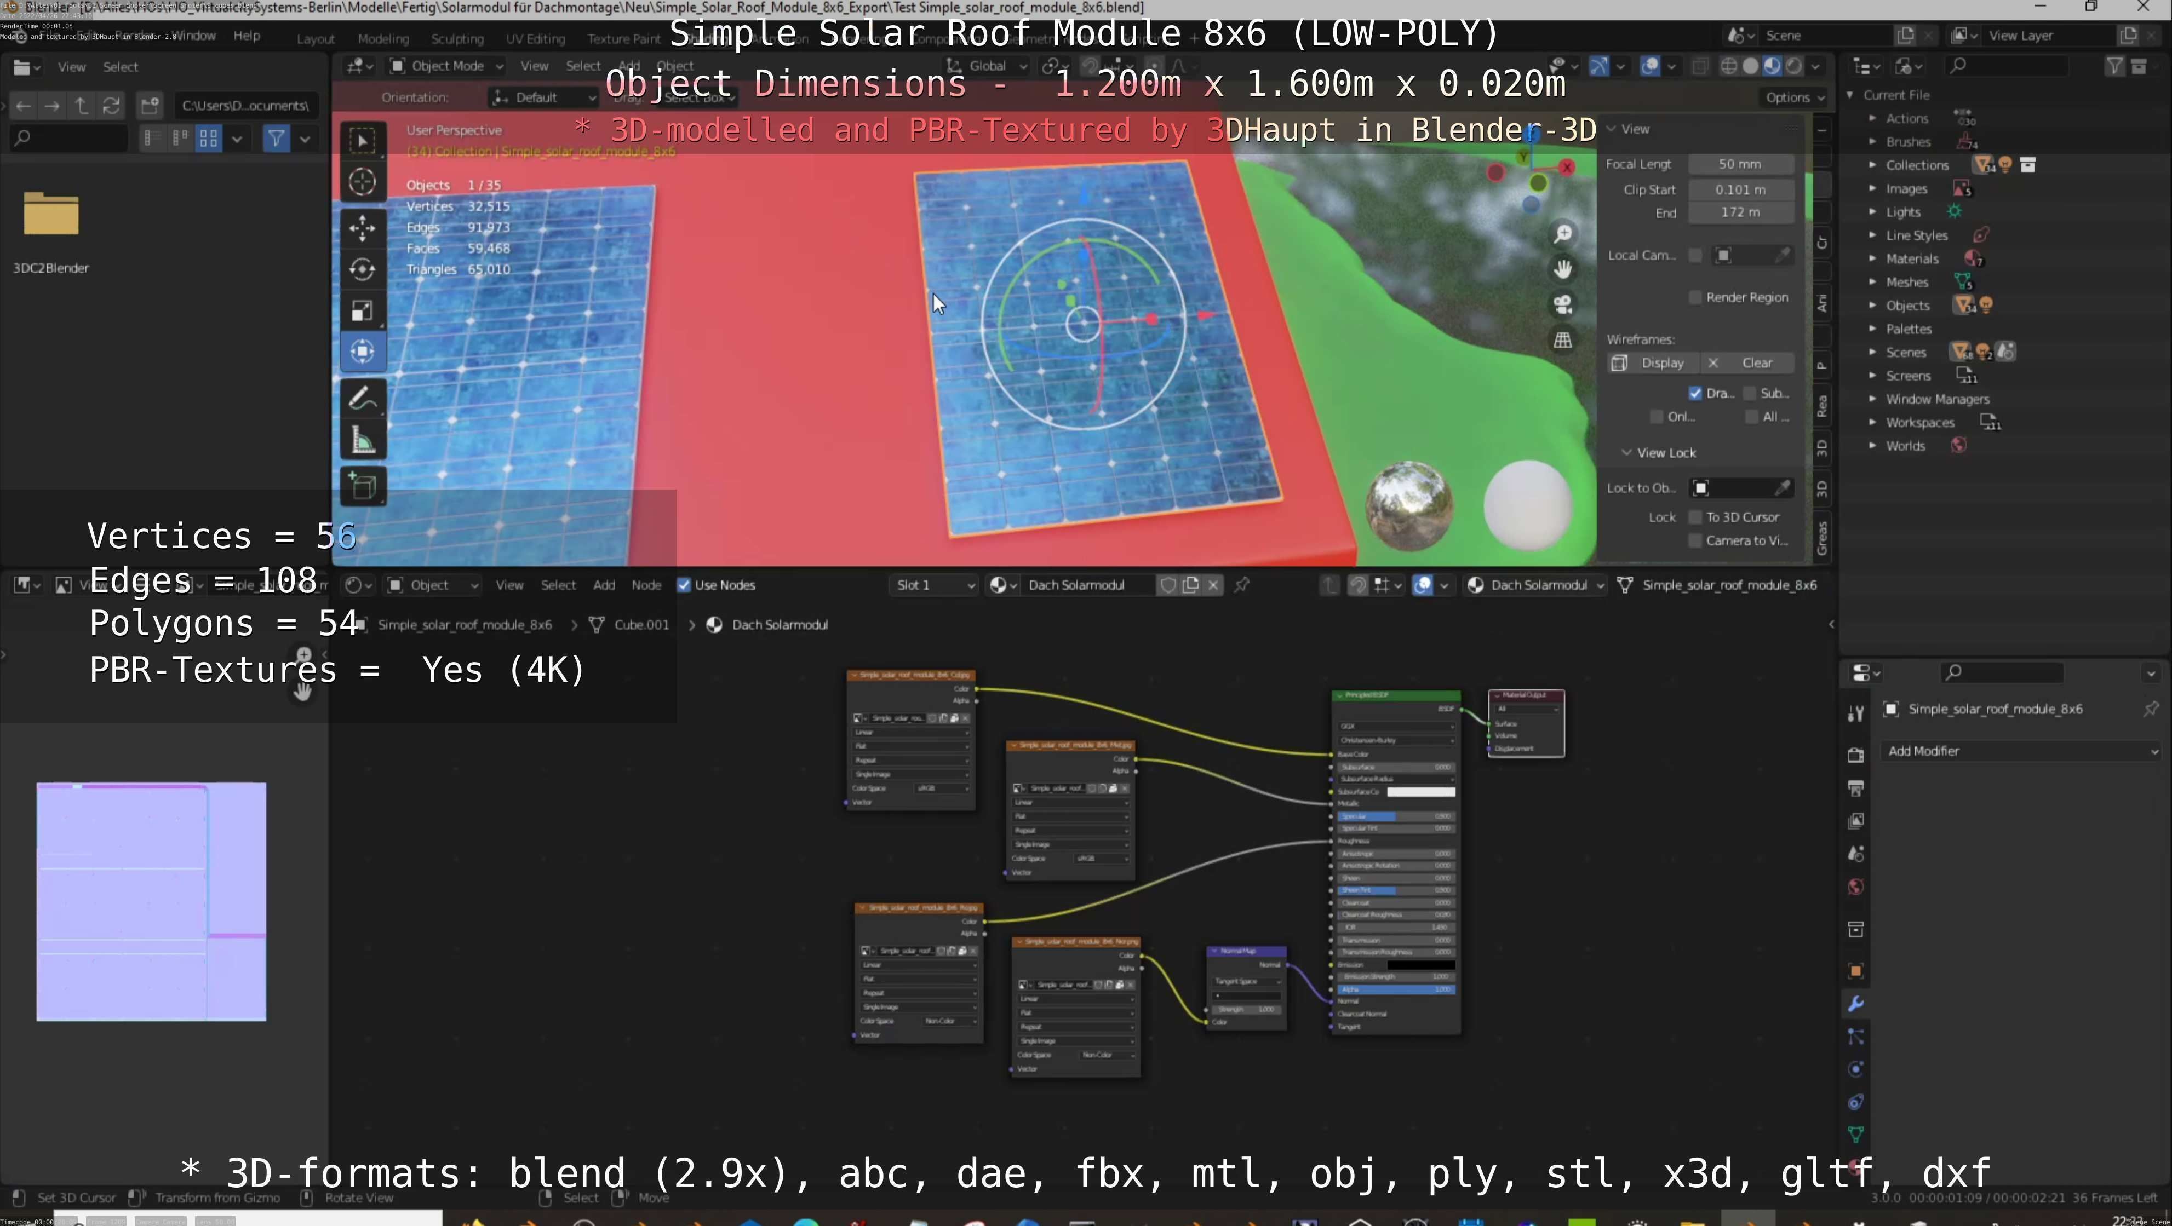
Task: Click the file browser path field
Action: (x=245, y=105)
